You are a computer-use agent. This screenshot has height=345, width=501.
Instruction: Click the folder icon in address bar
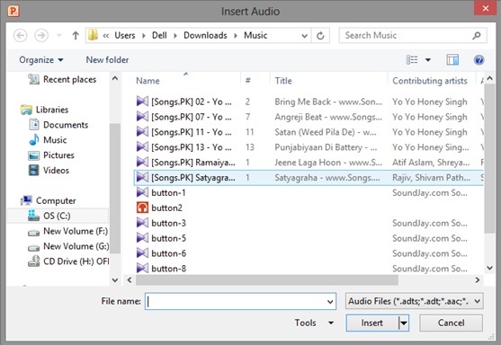point(93,35)
